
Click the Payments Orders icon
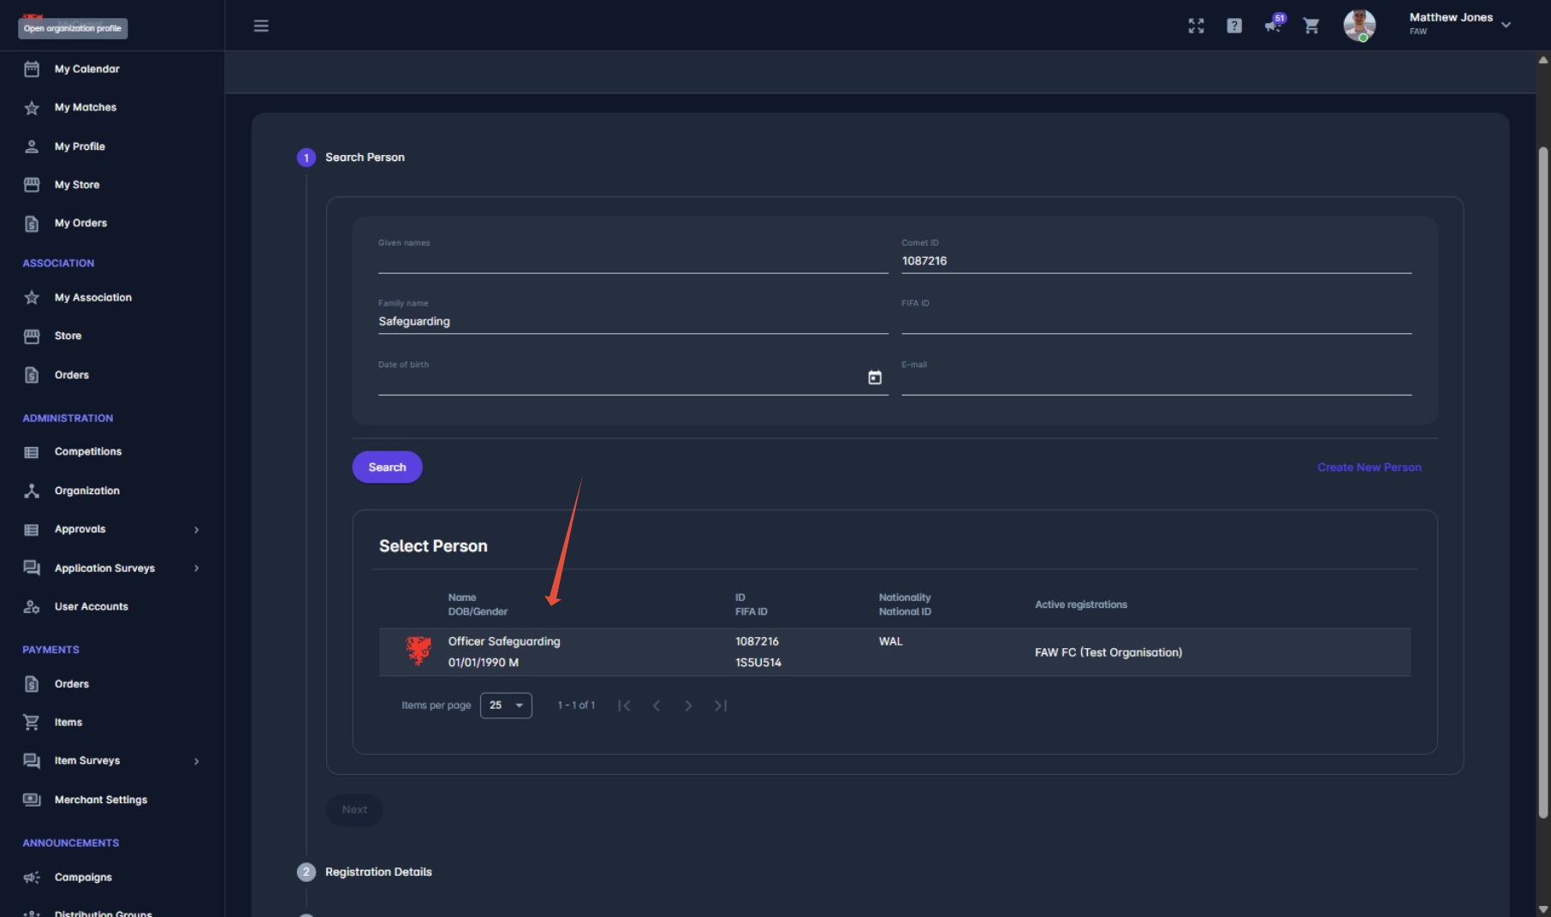(x=32, y=683)
